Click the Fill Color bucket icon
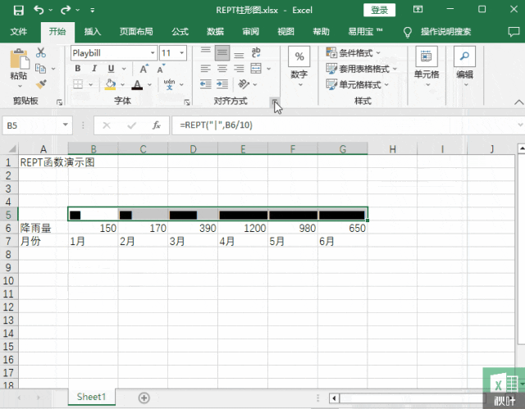The image size is (525, 409). [x=110, y=84]
